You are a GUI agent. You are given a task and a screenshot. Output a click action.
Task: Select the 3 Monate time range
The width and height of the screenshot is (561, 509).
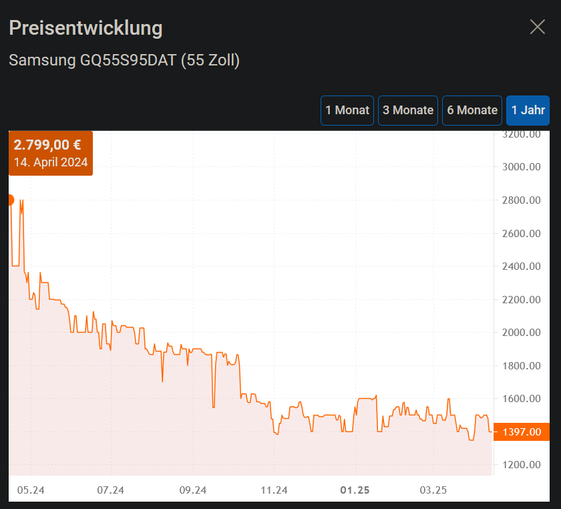click(x=408, y=110)
